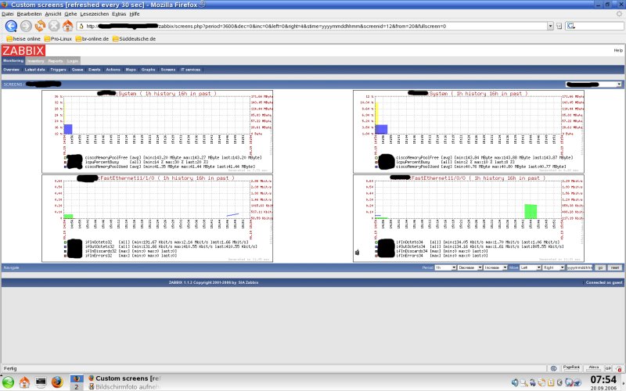Open the Ansicht menu

53,14
